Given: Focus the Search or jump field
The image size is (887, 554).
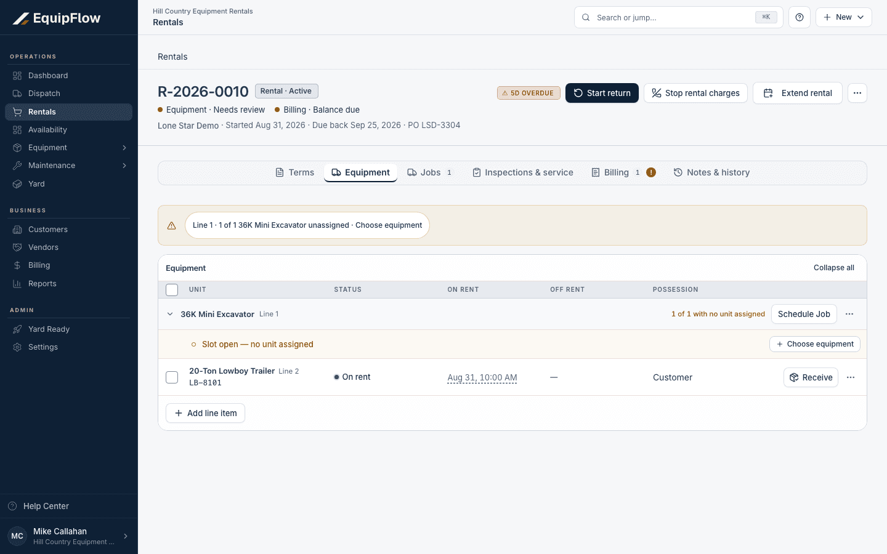Looking at the screenshot, I should click(x=679, y=17).
